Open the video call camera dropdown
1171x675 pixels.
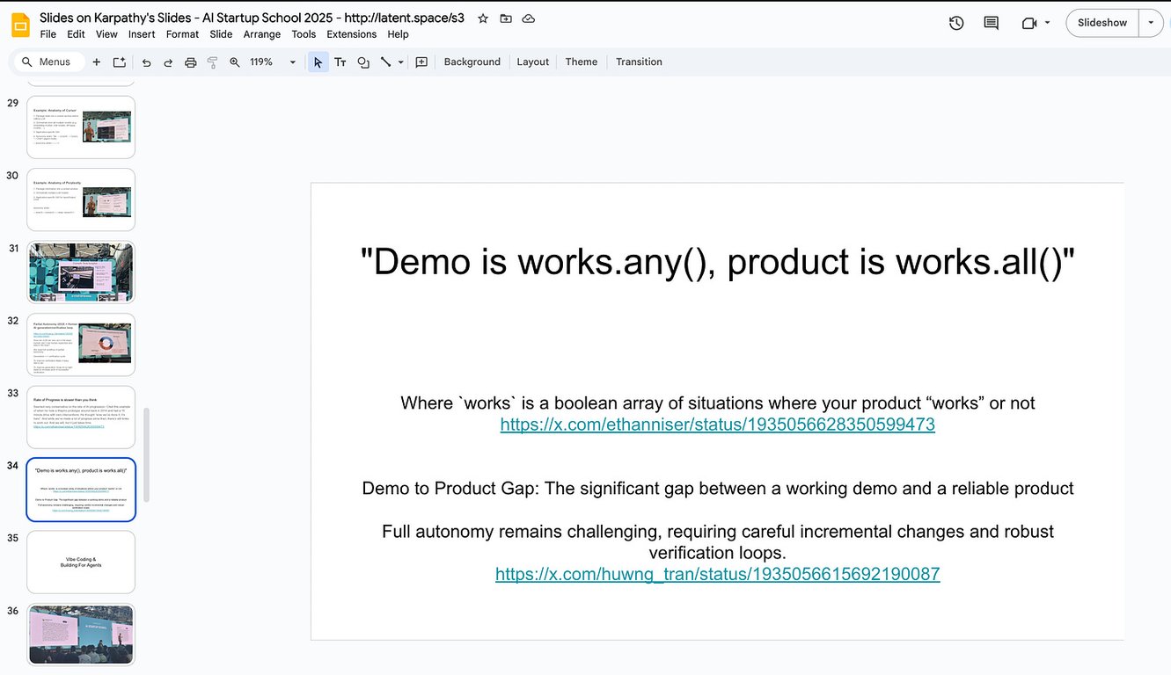click(x=1047, y=23)
